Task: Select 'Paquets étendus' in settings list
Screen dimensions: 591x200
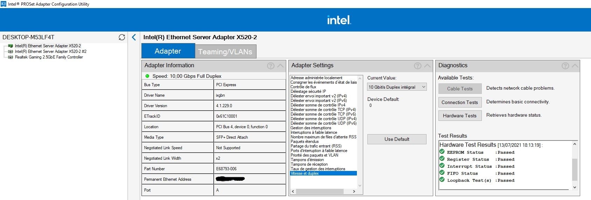Action: [304, 142]
